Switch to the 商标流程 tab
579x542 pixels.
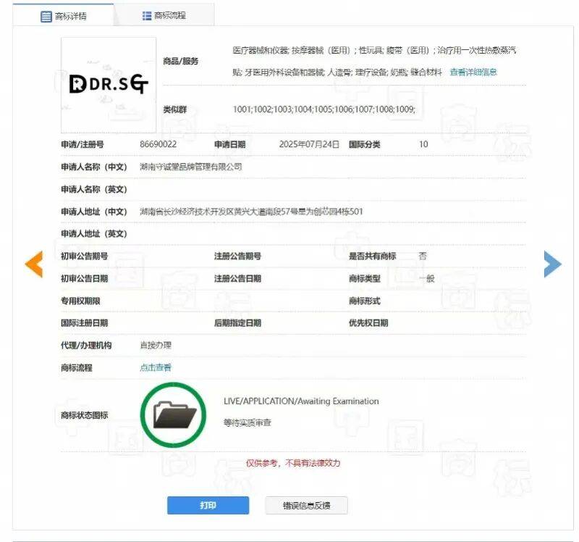point(164,15)
